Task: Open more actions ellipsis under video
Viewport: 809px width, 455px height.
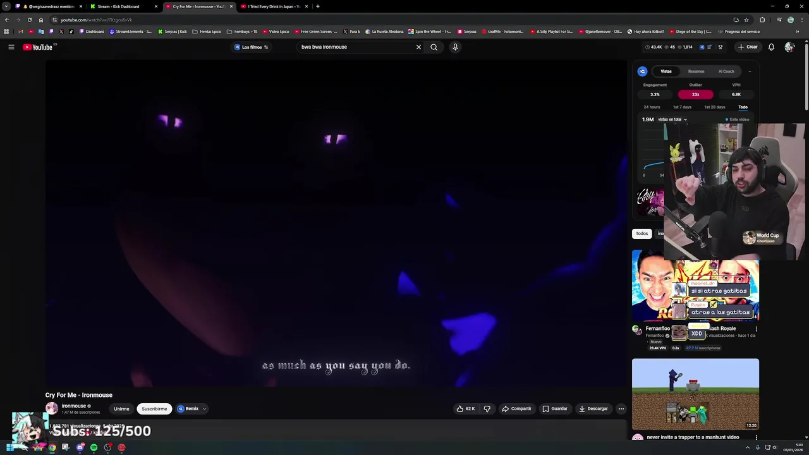Action: click(x=621, y=409)
